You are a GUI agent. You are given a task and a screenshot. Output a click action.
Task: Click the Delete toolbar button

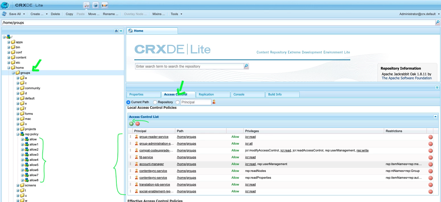55,14
